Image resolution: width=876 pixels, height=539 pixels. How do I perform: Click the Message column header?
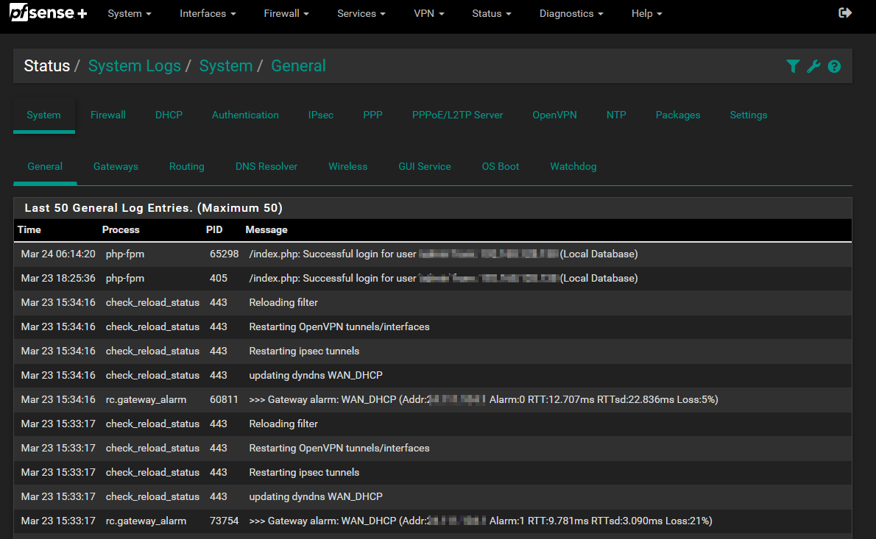(x=266, y=230)
